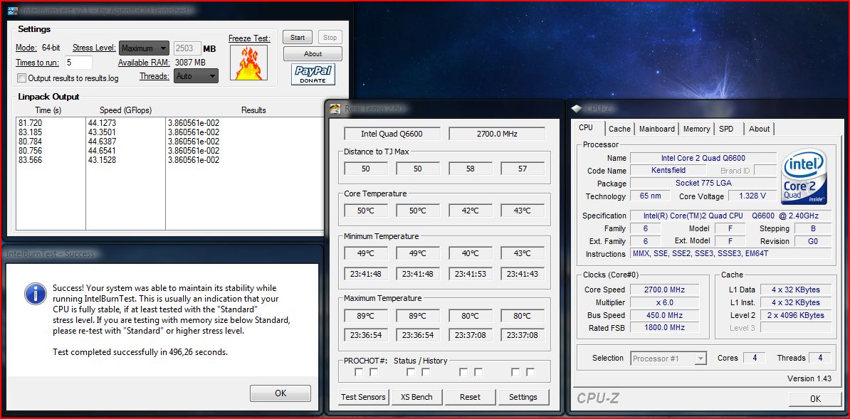Screen dimensions: 850x419
Task: Click the blue info icon in Success dialog
Action: pyautogui.click(x=36, y=294)
